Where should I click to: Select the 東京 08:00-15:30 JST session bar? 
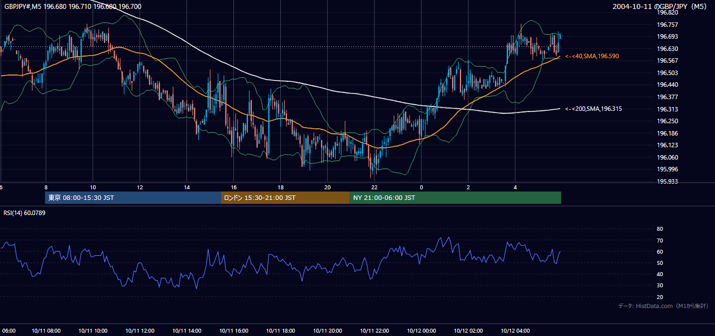coord(133,198)
